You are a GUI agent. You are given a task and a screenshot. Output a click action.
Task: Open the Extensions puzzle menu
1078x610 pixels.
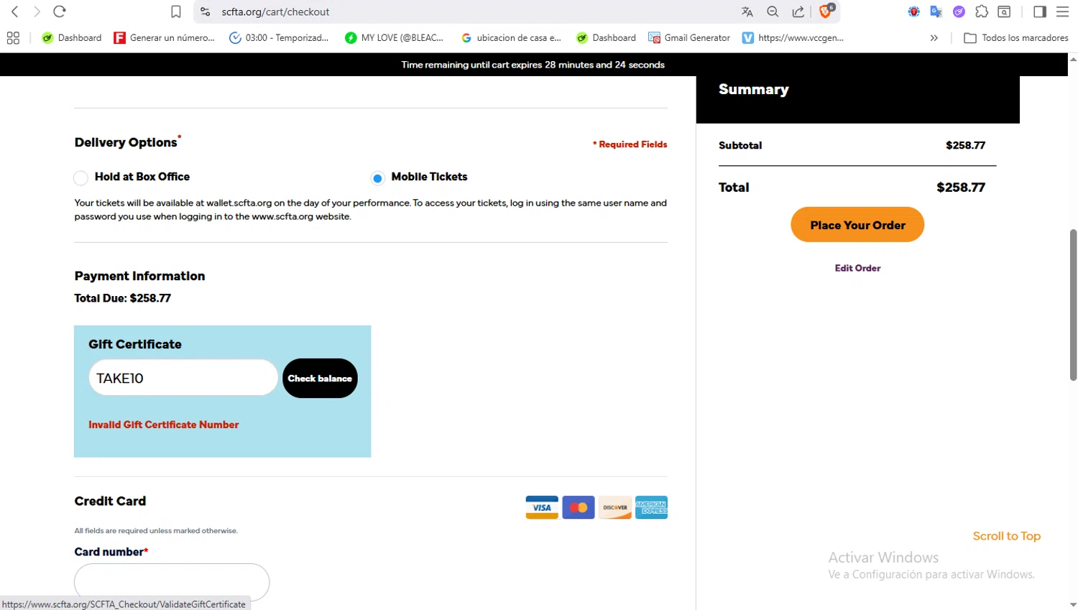pyautogui.click(x=982, y=11)
